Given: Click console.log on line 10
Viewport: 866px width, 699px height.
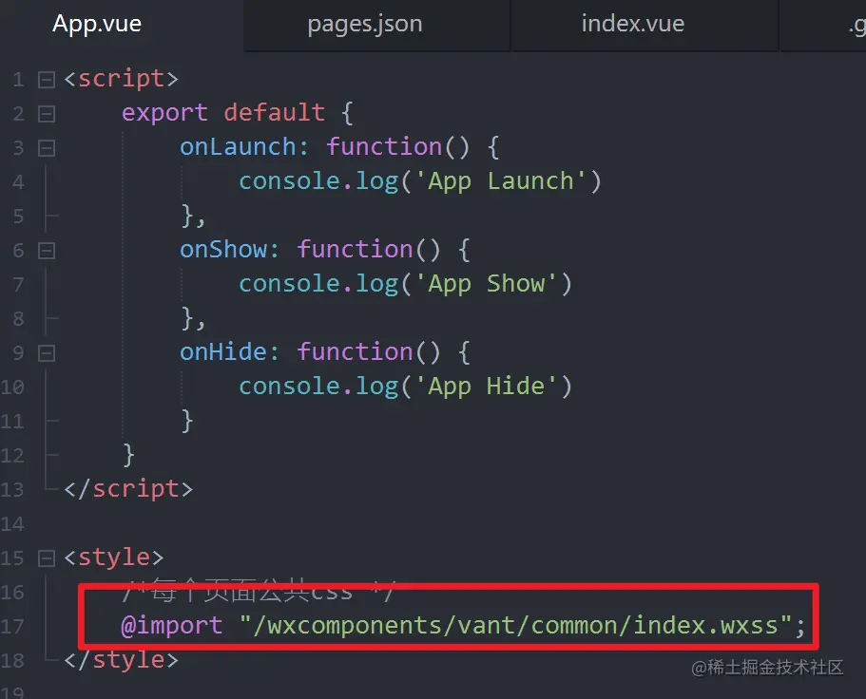Looking at the screenshot, I should tap(318, 387).
